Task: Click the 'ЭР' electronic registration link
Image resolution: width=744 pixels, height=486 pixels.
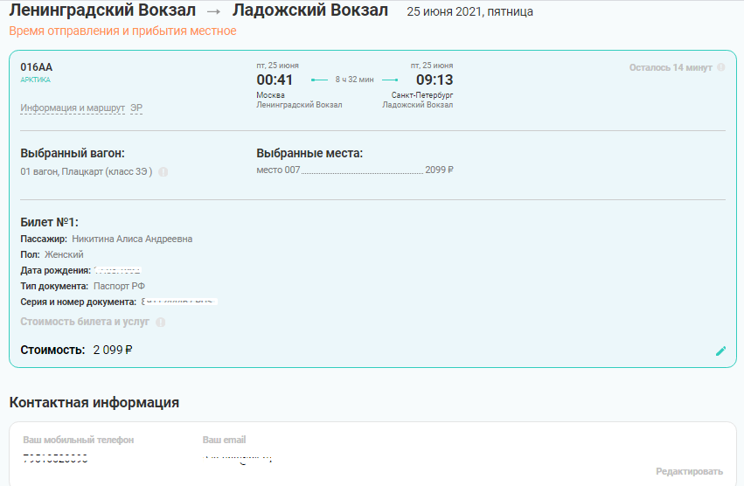Action: click(136, 108)
